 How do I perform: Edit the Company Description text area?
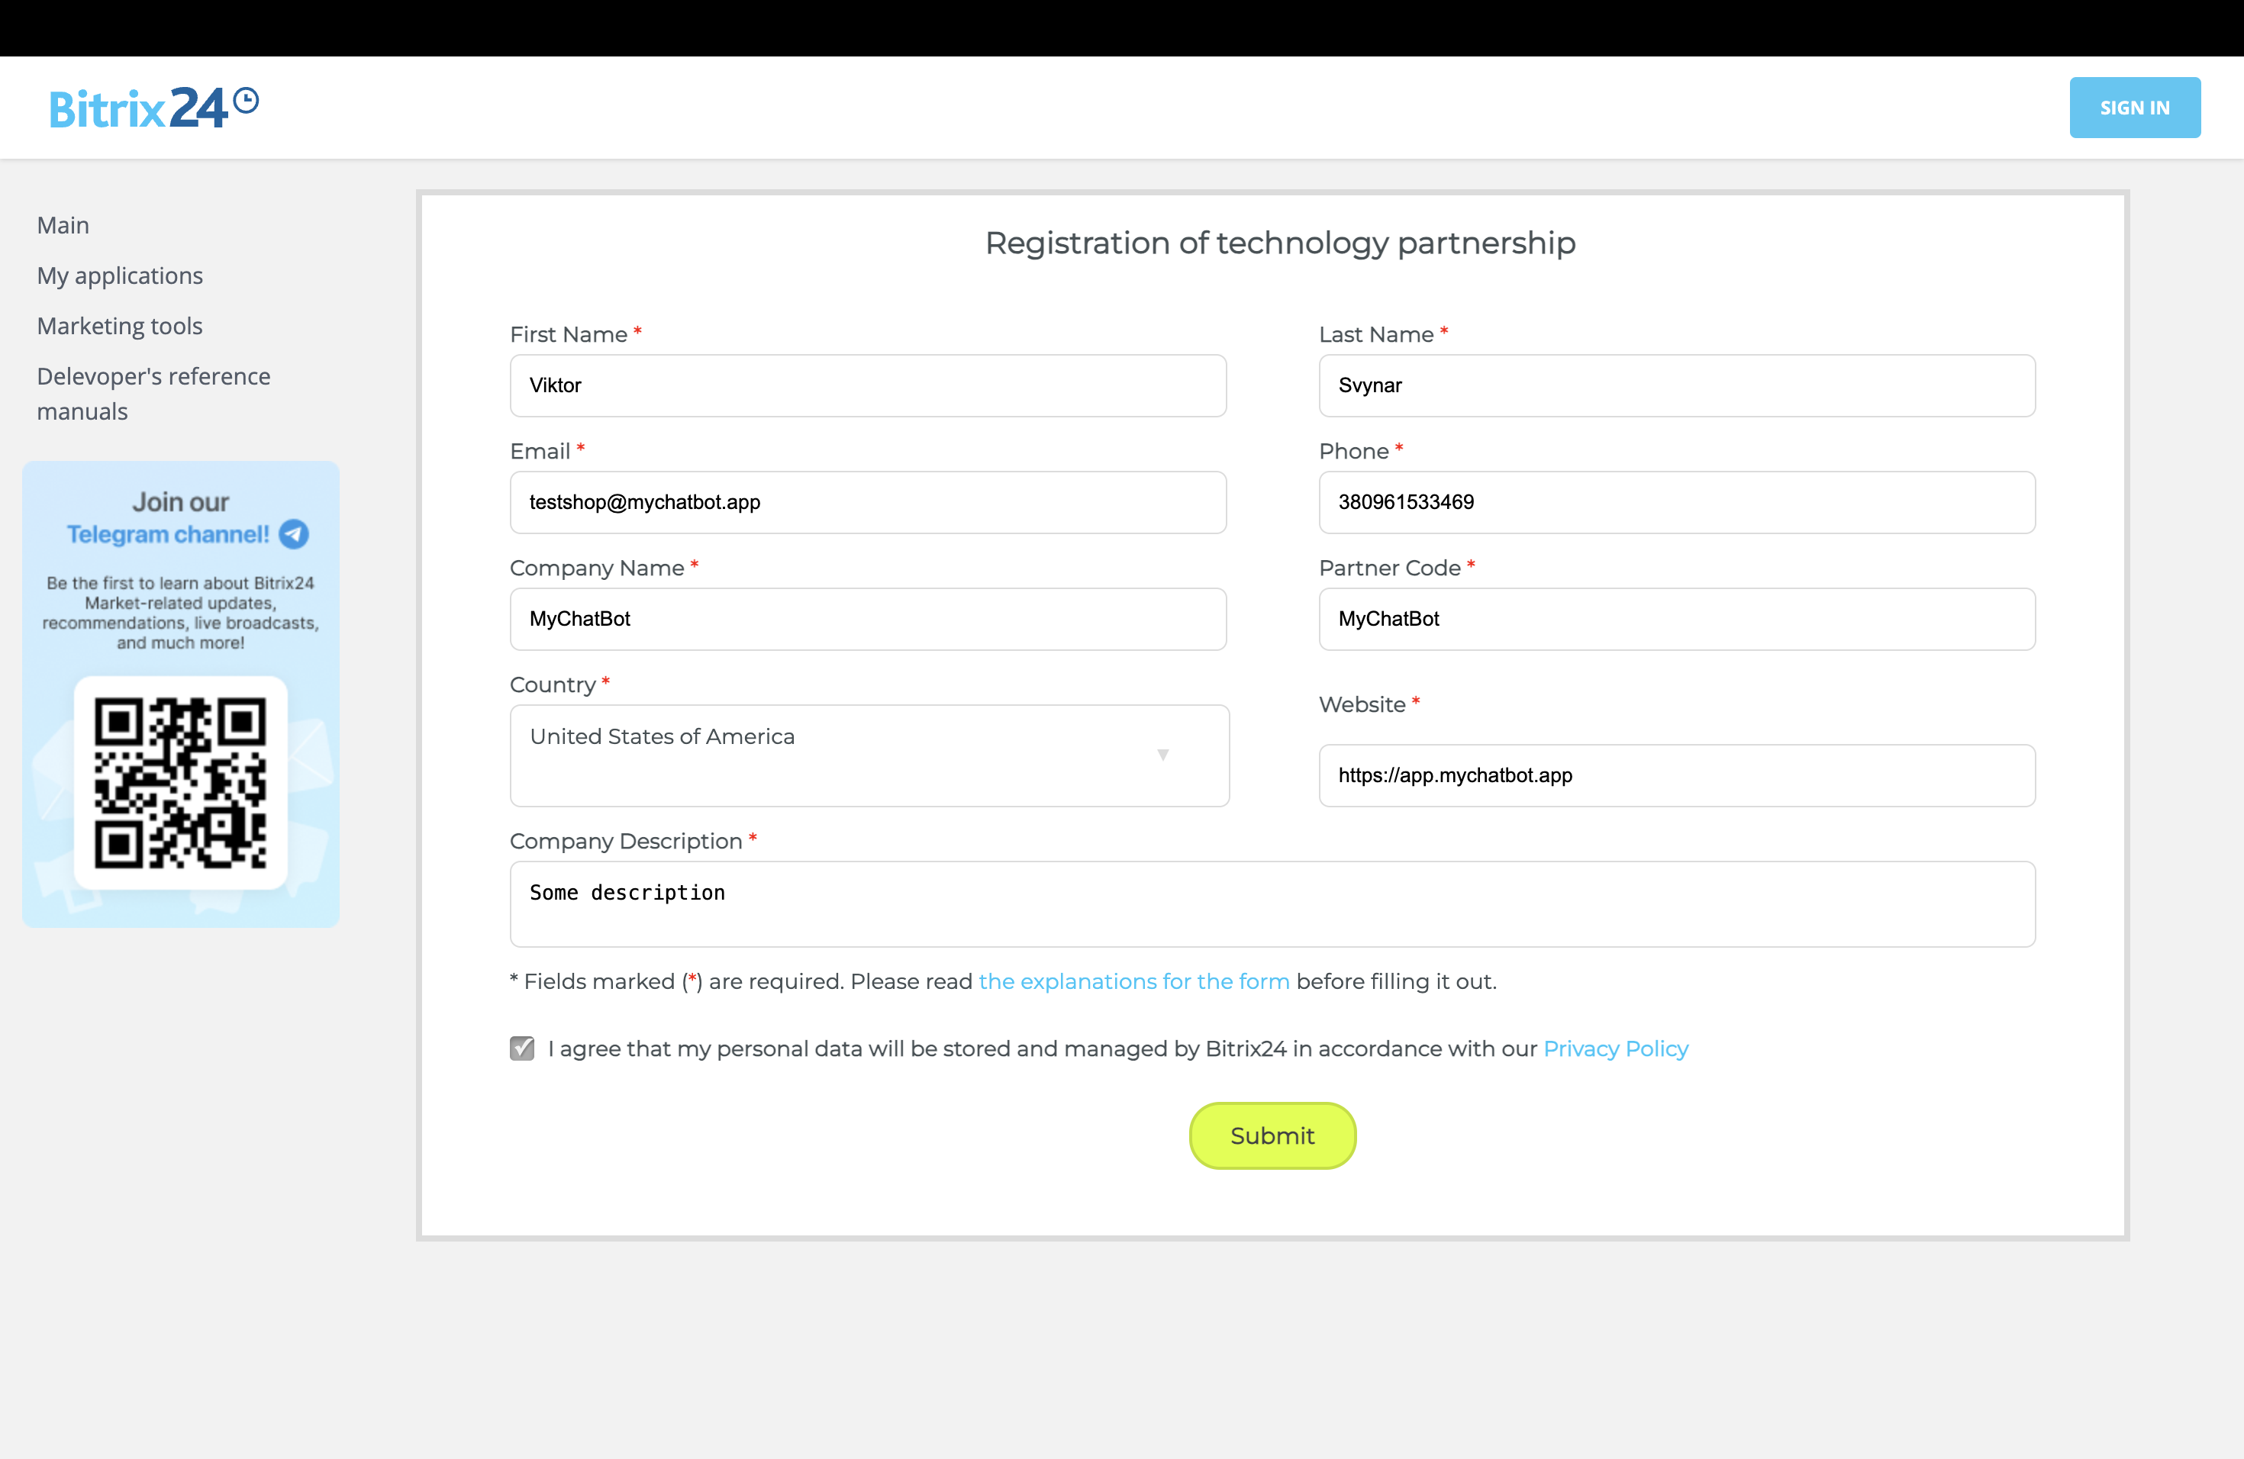tap(1272, 904)
